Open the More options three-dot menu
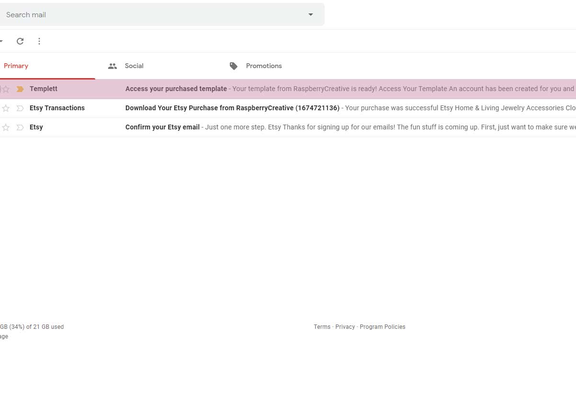Screen dimensions: 576x417 click(x=39, y=41)
